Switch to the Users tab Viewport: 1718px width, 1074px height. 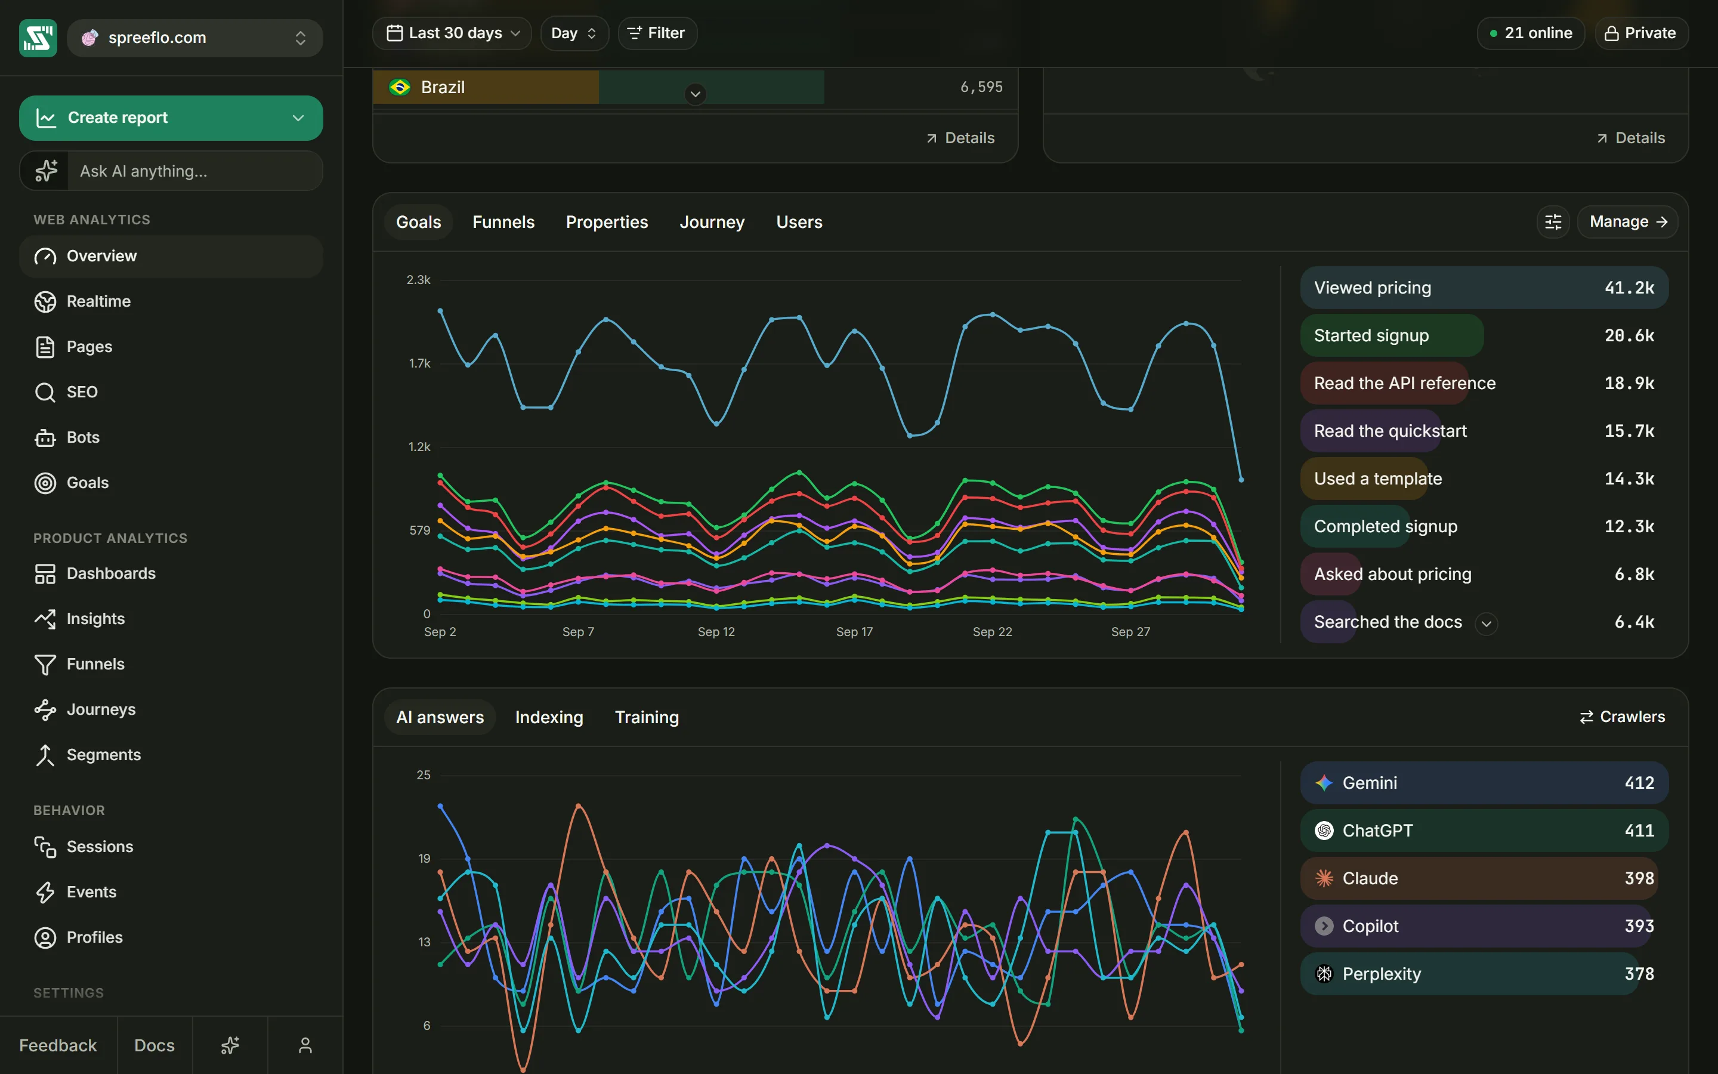coord(799,223)
